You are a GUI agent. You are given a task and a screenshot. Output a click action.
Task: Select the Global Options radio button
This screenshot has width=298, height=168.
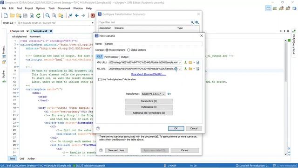(129, 50)
